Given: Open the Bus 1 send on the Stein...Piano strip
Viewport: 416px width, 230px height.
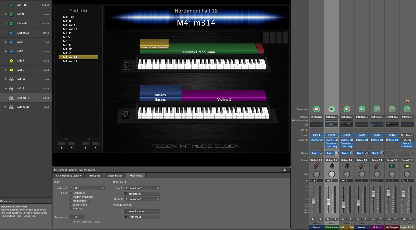Looking at the screenshot, I should point(329,153).
